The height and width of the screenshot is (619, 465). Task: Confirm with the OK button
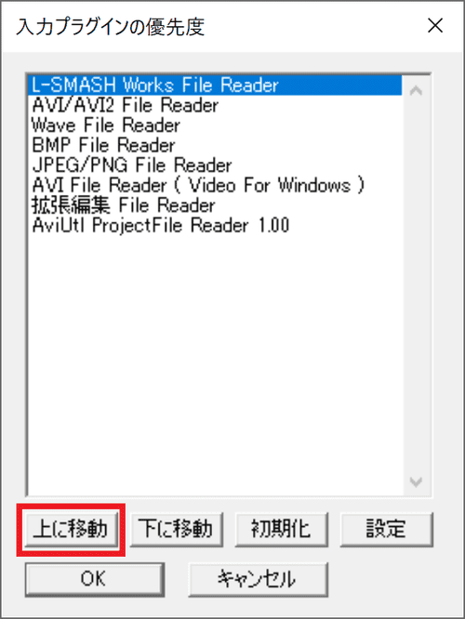(x=95, y=580)
